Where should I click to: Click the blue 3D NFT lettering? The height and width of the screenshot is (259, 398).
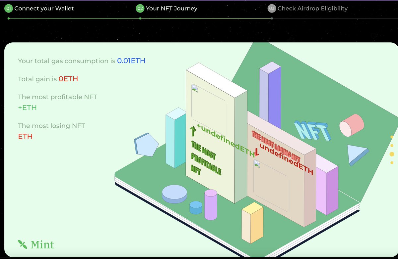click(312, 130)
